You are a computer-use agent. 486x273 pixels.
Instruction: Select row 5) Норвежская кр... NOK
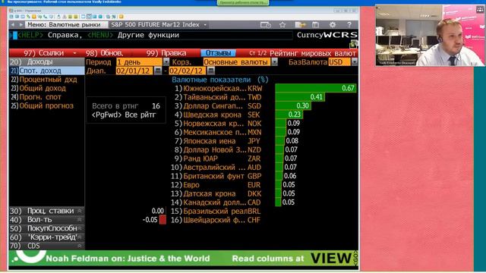[x=218, y=124]
